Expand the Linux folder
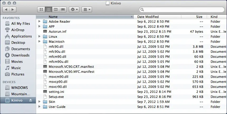Image resolution: width=227 pixels, height=114 pixels. click(39, 36)
